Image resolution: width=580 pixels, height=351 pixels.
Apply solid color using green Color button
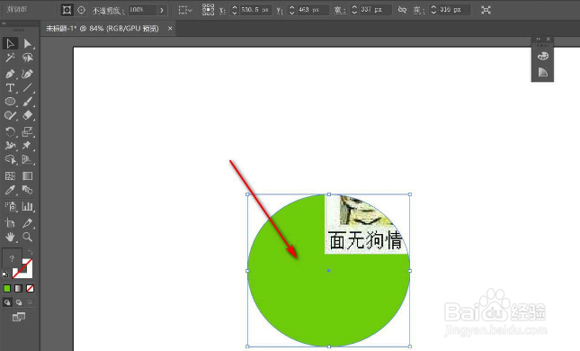pyautogui.click(x=7, y=288)
